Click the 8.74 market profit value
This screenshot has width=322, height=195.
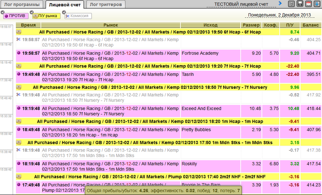click(295, 32)
